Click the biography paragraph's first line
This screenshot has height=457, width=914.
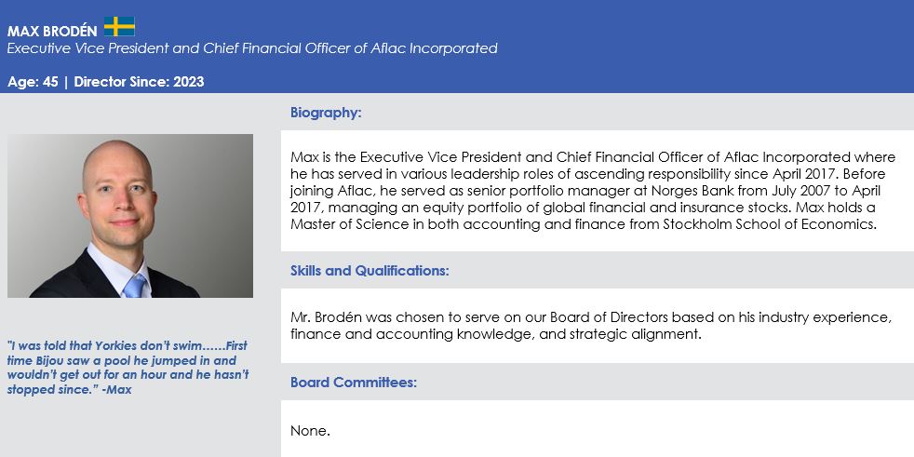pos(592,157)
